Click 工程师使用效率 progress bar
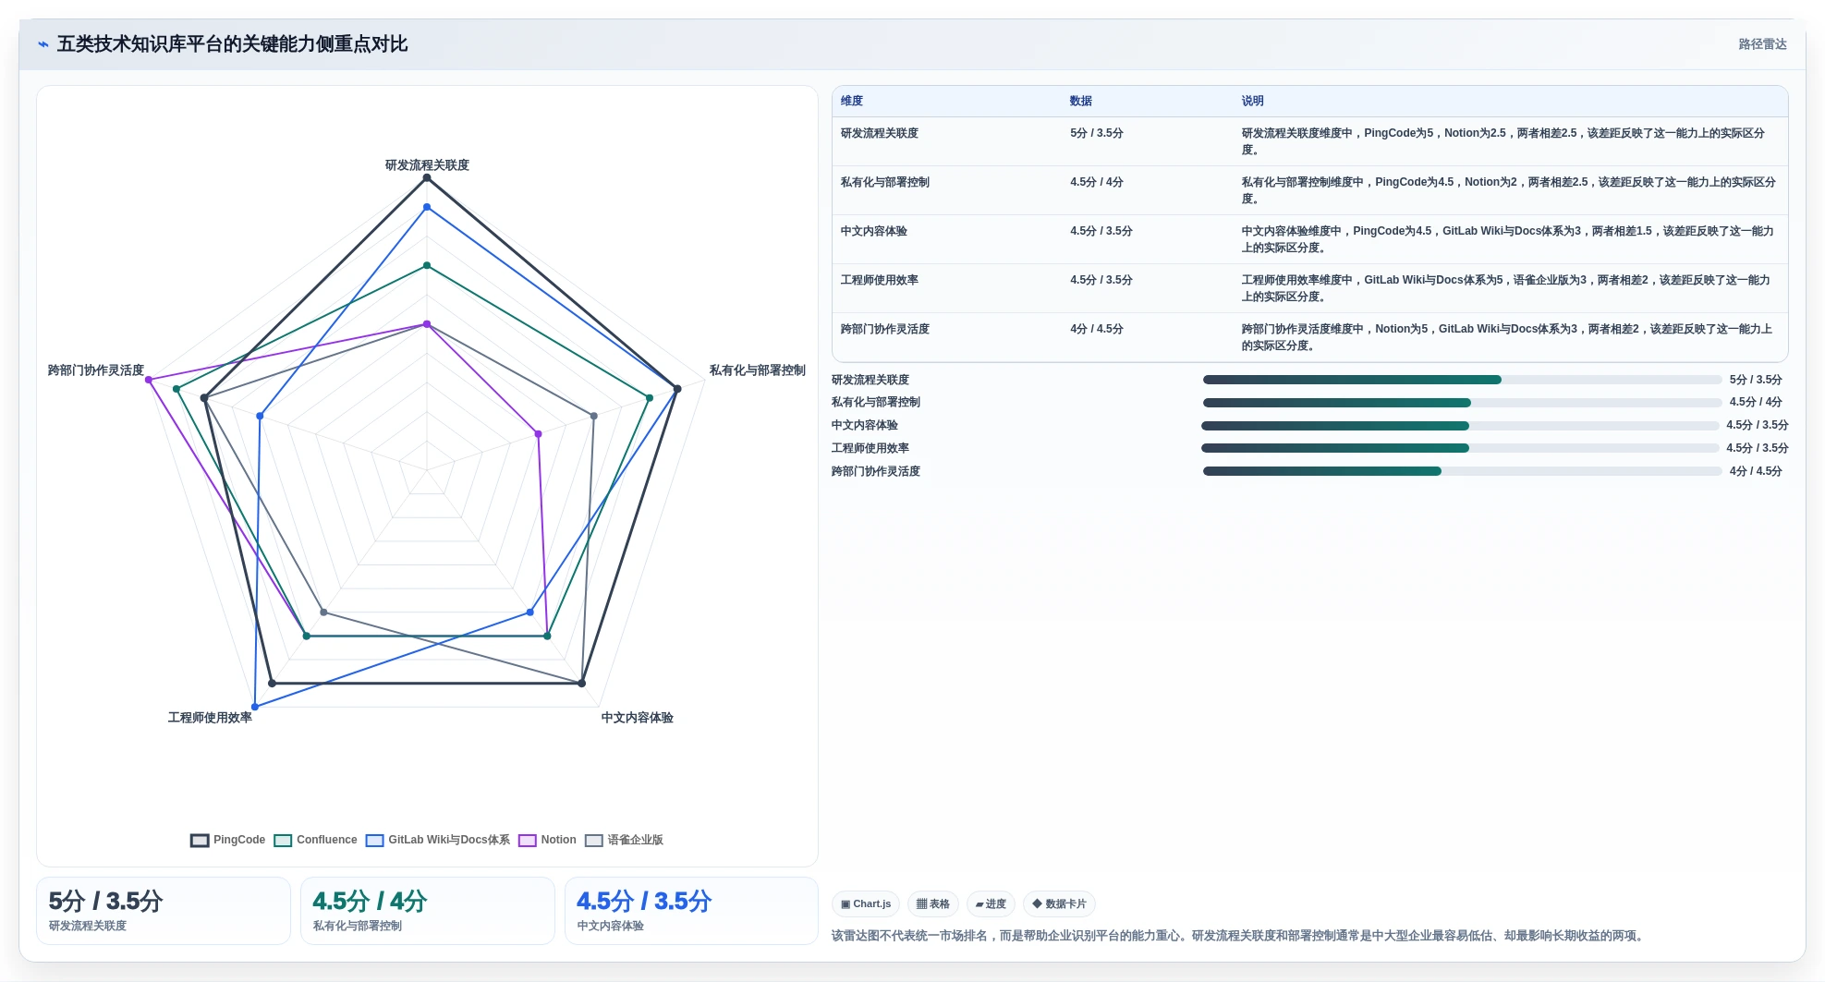 [1460, 448]
